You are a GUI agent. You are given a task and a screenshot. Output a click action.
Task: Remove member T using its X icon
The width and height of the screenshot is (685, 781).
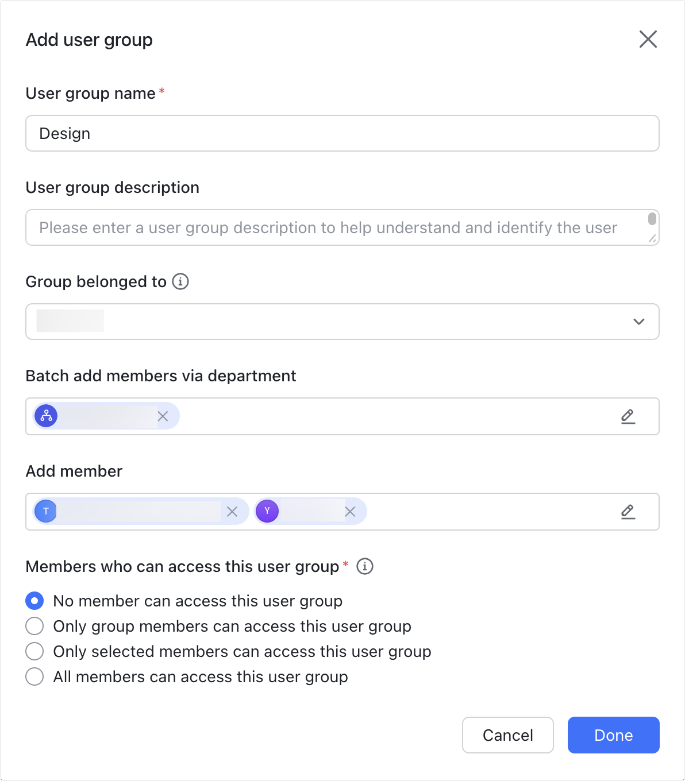[232, 512]
